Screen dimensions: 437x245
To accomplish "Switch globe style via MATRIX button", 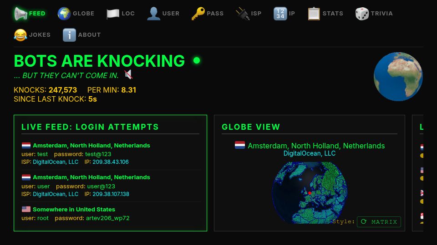I will coord(379,222).
